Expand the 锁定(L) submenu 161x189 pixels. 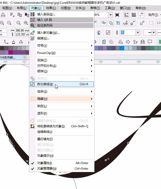click(61, 106)
